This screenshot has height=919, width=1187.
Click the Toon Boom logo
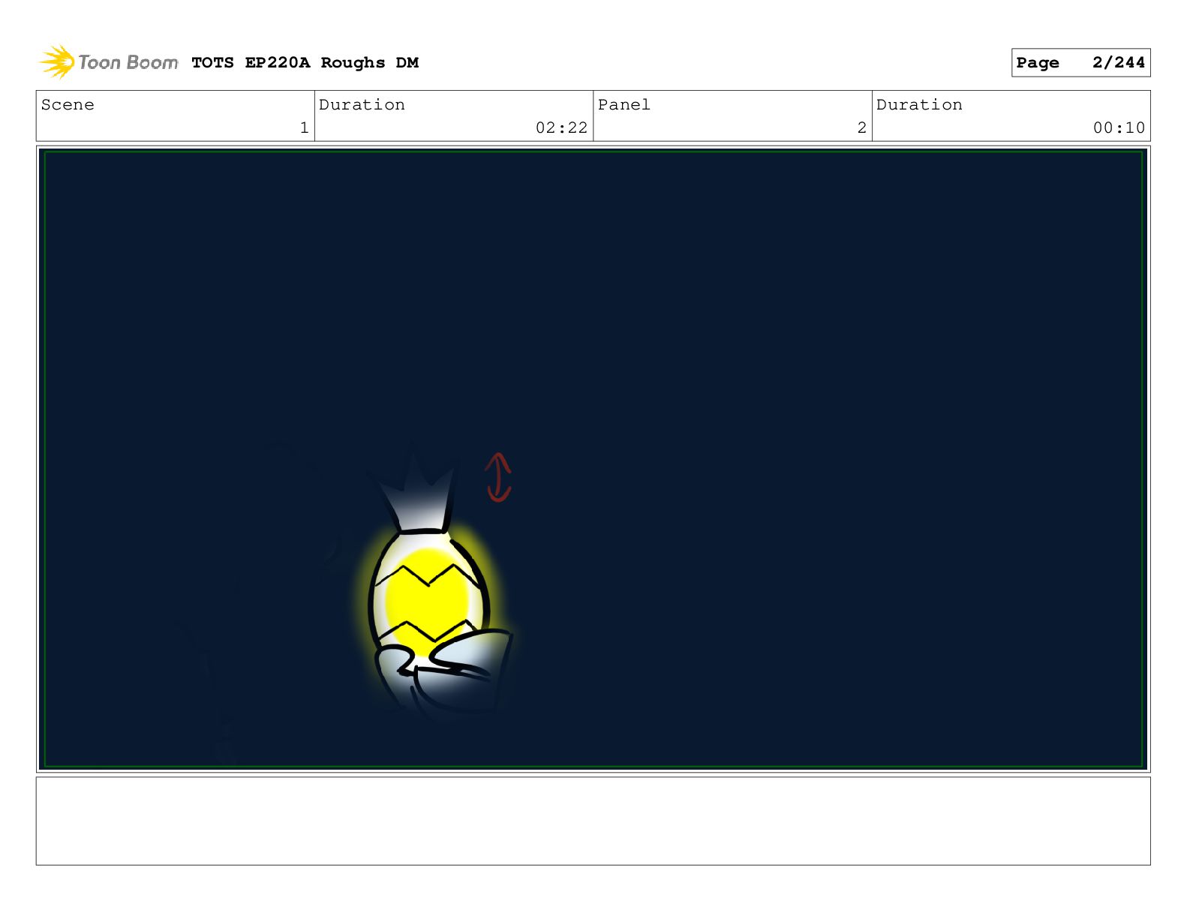(x=109, y=62)
